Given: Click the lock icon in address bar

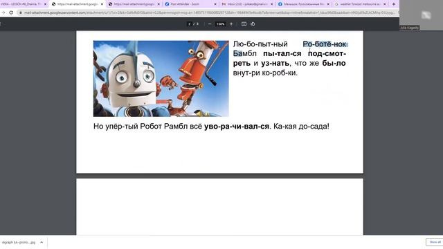Looking at the screenshot, I should 21,12.
